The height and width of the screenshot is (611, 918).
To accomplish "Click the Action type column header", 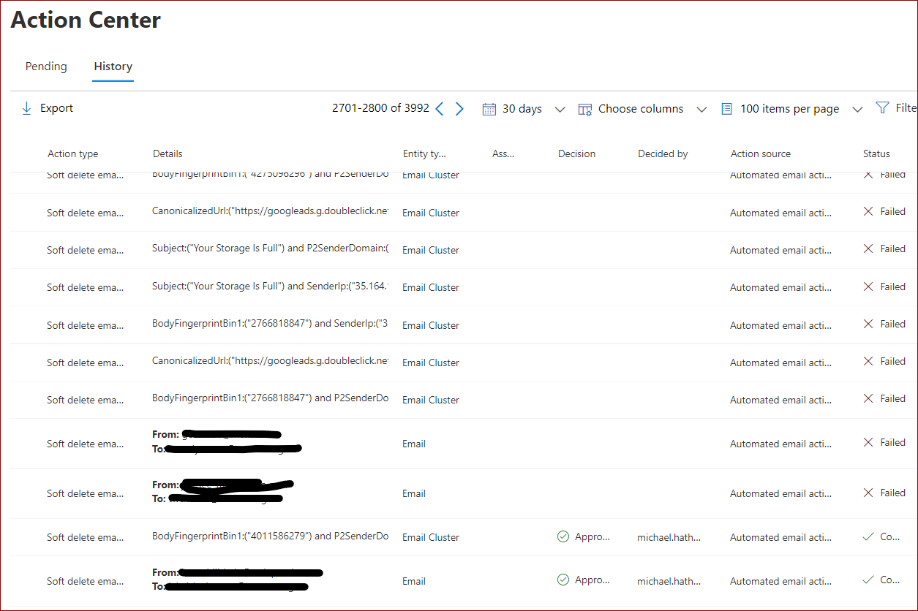I will (x=72, y=153).
